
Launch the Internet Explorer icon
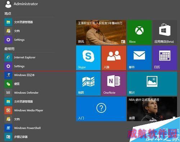tap(8, 57)
